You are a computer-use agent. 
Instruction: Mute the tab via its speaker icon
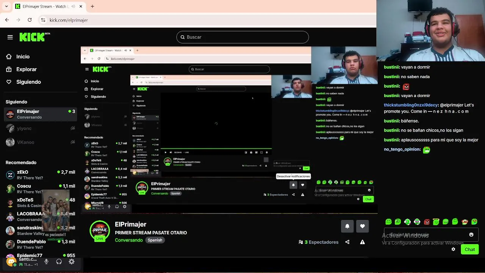(x=73, y=6)
